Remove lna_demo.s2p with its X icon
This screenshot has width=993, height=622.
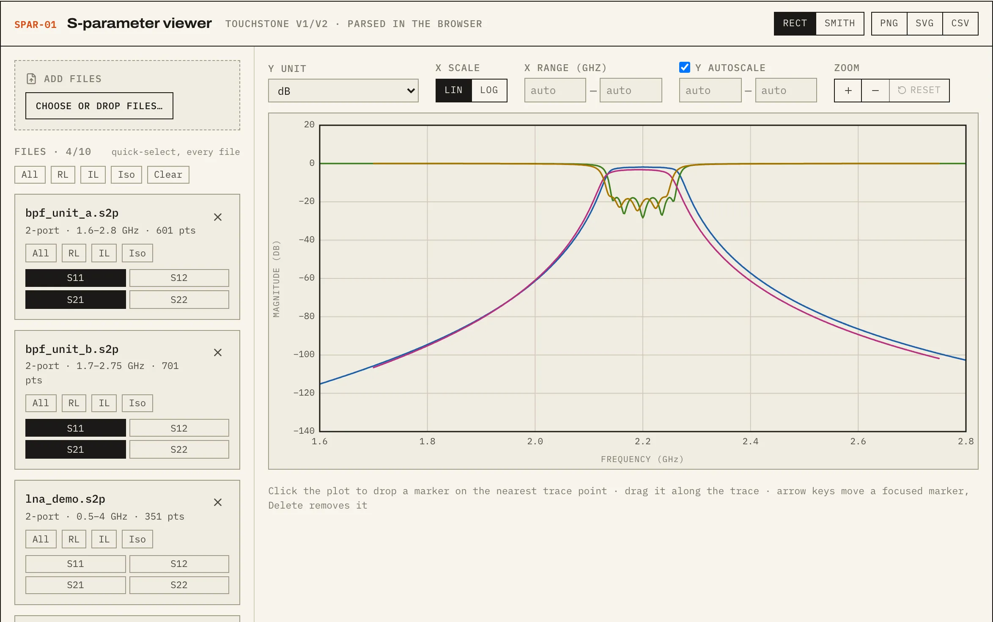(218, 502)
